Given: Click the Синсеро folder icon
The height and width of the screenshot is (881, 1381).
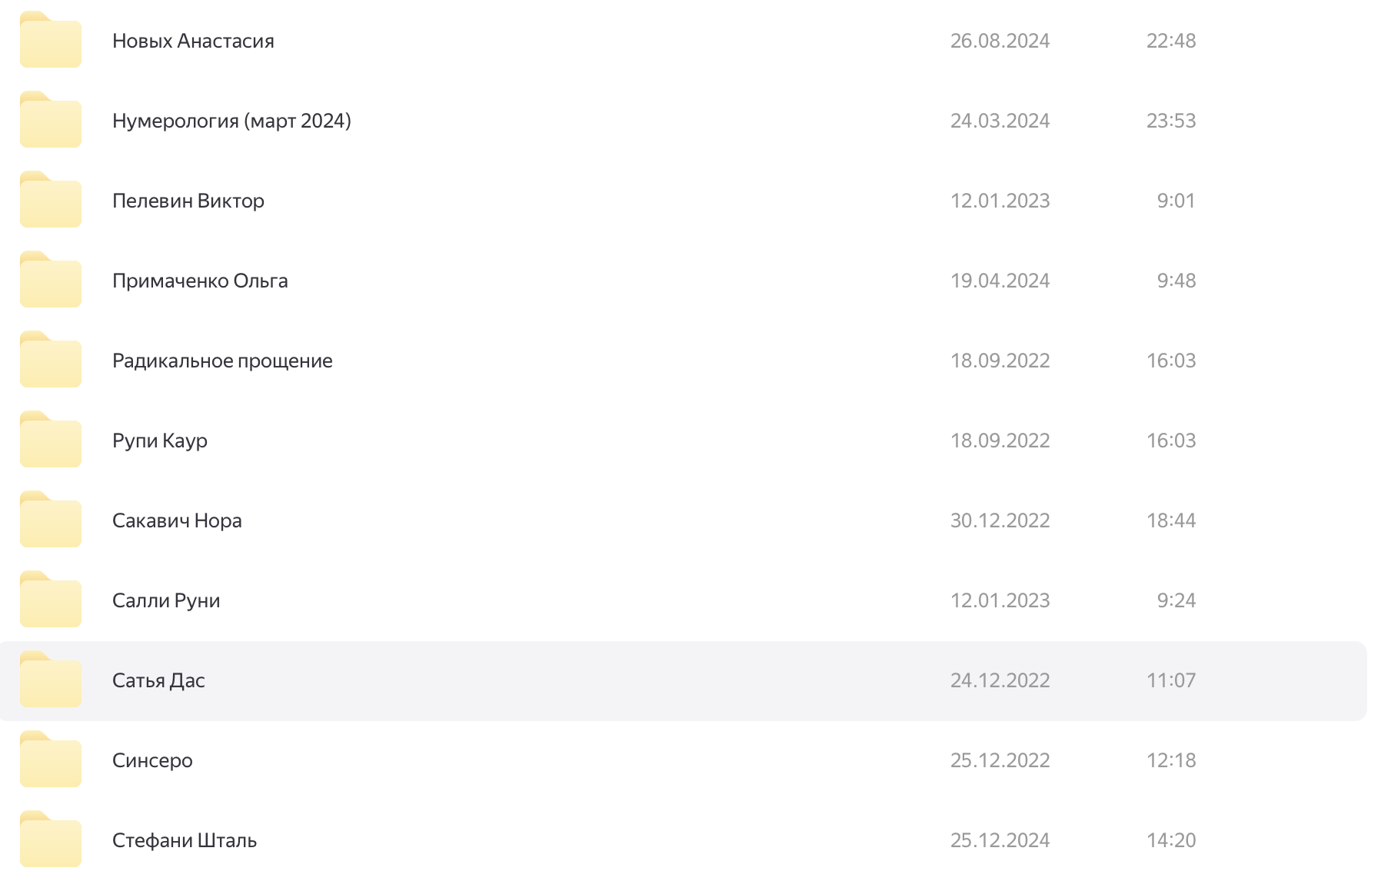Looking at the screenshot, I should click(51, 760).
